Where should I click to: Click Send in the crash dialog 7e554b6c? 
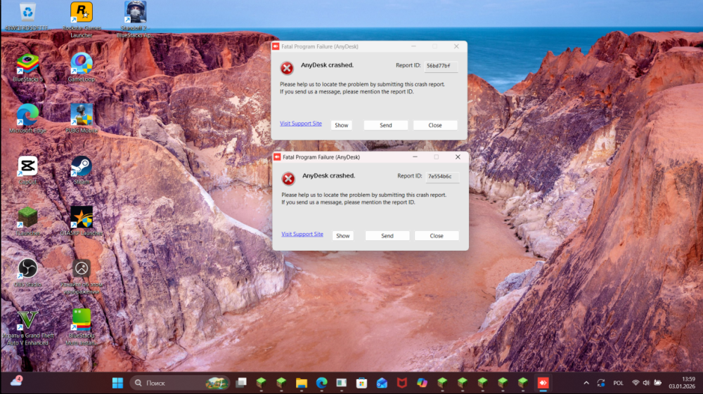tap(387, 236)
